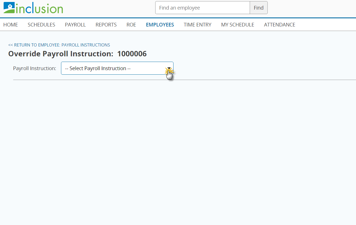Open the ATTENDANCE page

coord(280,25)
